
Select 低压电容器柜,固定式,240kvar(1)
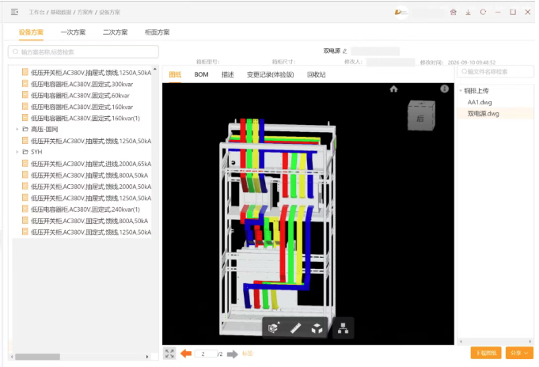85,210
